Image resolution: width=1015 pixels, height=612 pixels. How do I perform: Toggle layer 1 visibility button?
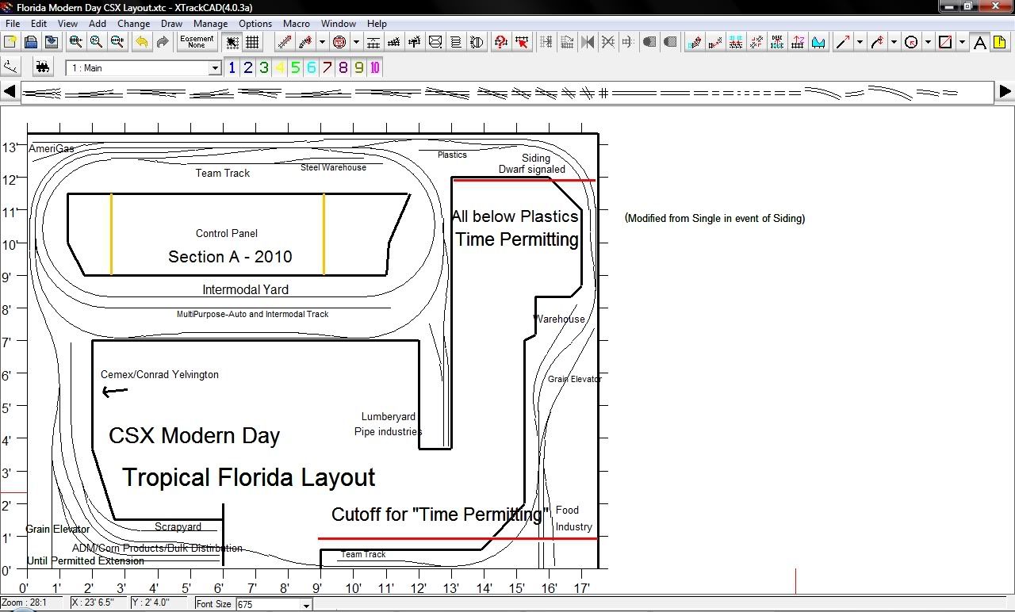click(x=232, y=67)
